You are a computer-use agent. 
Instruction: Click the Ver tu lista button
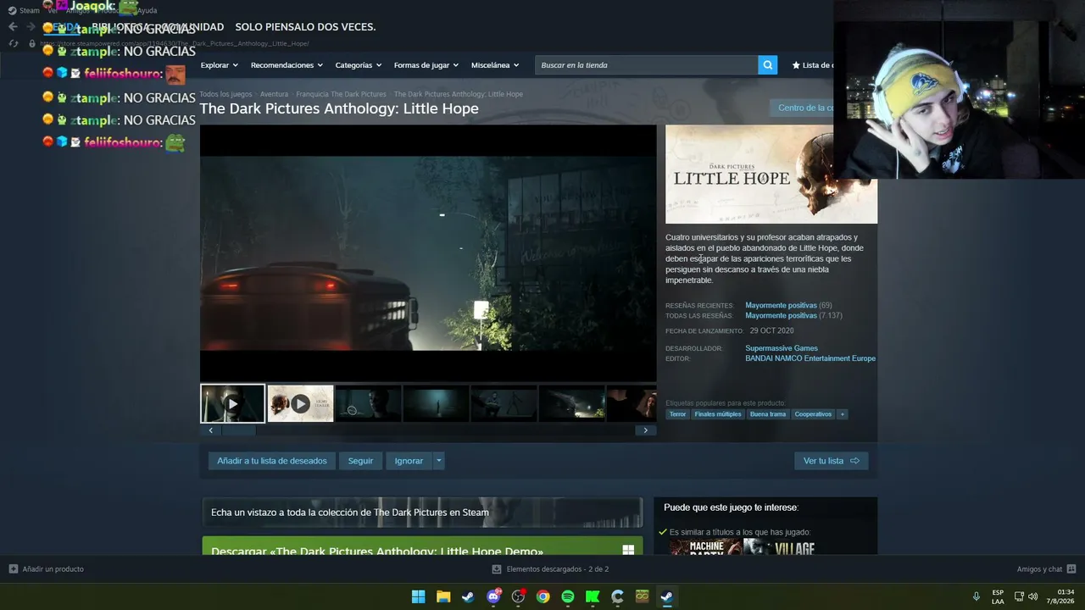coord(832,461)
